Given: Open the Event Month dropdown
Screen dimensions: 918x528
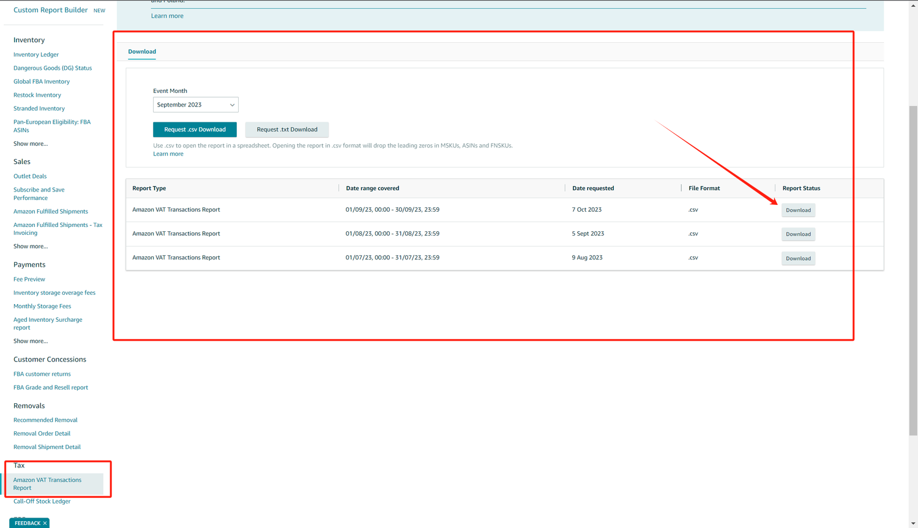Looking at the screenshot, I should 196,105.
